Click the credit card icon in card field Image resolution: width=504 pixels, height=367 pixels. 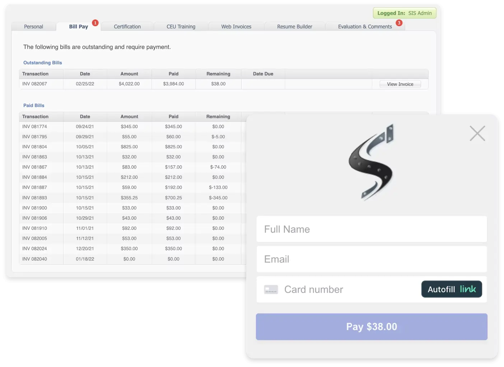coord(271,289)
